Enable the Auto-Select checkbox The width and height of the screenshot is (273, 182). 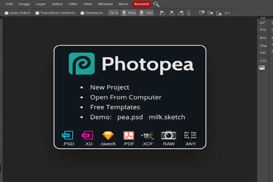(6, 13)
